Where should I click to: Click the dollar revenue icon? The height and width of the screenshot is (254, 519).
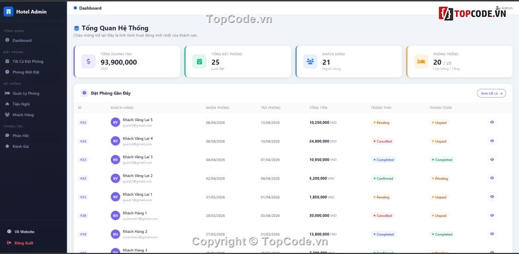click(89, 62)
